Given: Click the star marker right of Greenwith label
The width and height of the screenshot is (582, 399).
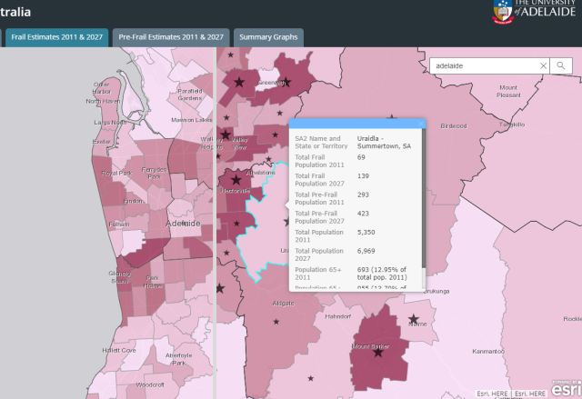Looking at the screenshot, I should 286,83.
